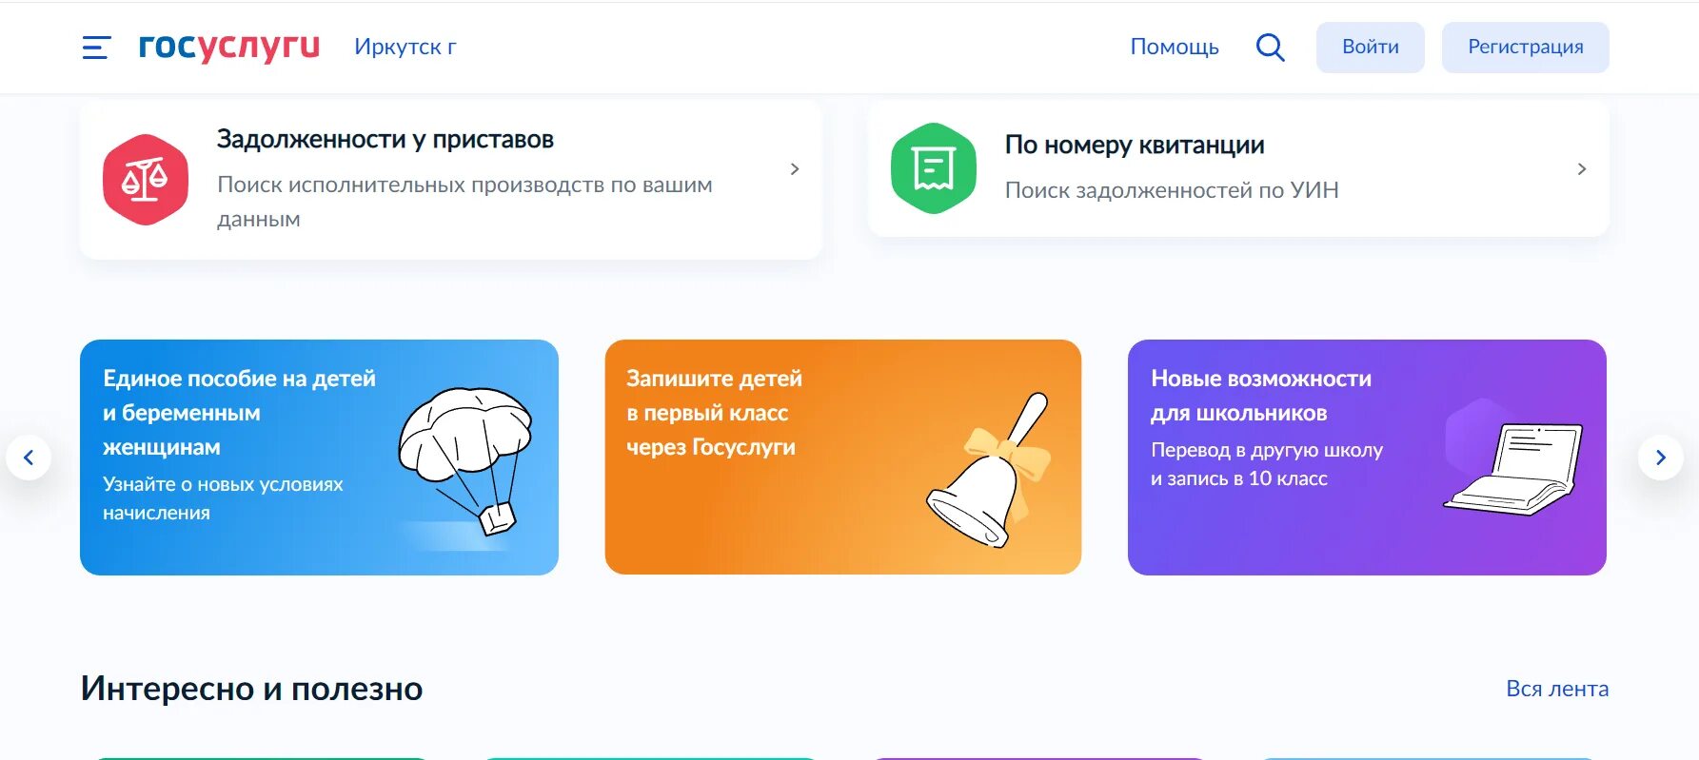The image size is (1699, 760).
Task: Expand the chevron on По номеру квитанции
Action: [x=1582, y=169]
